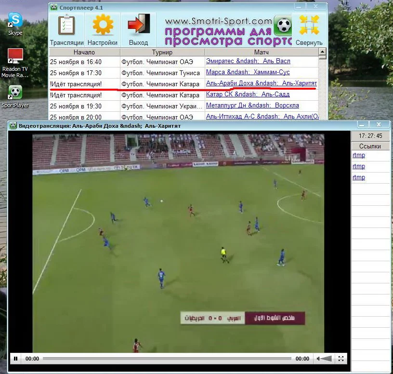Click the soccer ball icon in banner
This screenshot has height=374, width=393.
pyautogui.click(x=284, y=25)
